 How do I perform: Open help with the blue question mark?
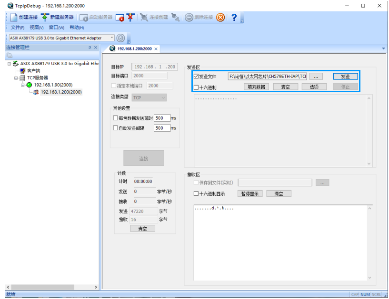tap(234, 17)
